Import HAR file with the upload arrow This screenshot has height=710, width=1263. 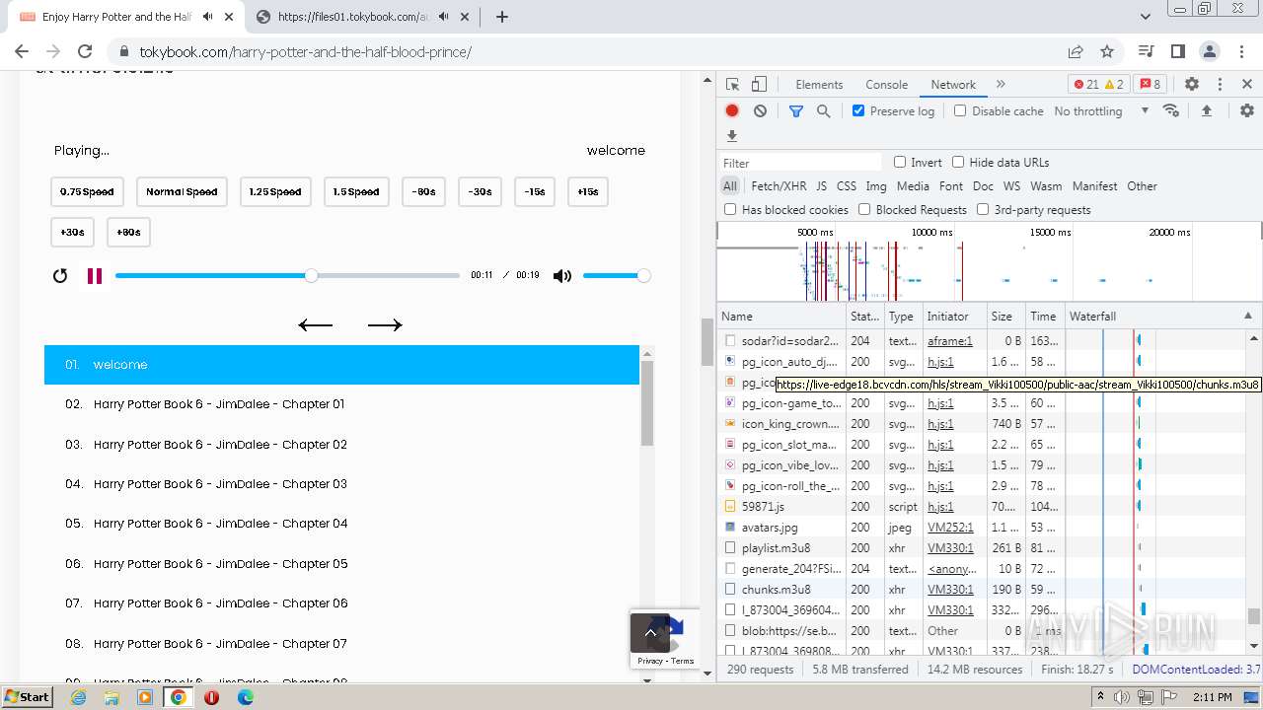point(1206,111)
